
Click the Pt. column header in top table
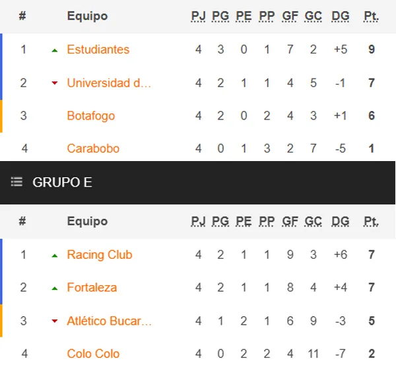pos(371,17)
